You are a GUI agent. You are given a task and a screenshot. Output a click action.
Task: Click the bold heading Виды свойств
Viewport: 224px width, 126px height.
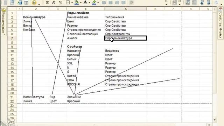78,13
